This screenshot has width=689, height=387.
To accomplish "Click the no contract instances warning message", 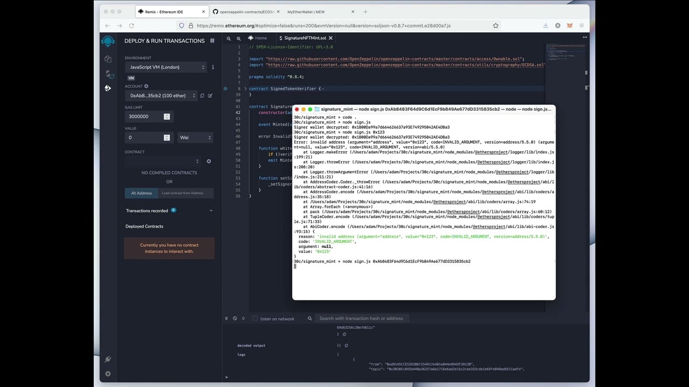I will click(x=169, y=248).
